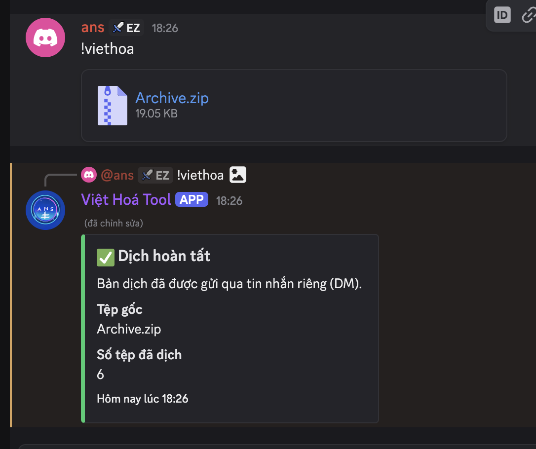Click the 18:26 timestamp of ans's message
Viewport: 536px width, 449px height.
pyautogui.click(x=165, y=28)
